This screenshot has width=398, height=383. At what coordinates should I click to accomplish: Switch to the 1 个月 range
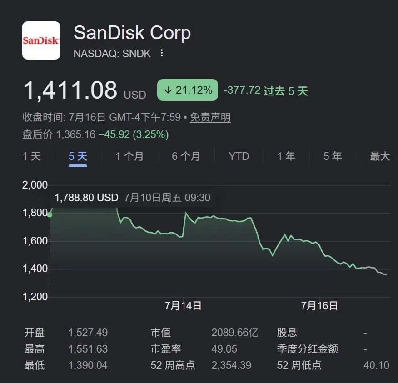coord(129,156)
